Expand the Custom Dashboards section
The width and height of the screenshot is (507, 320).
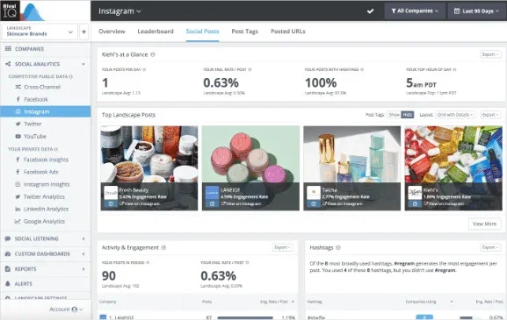[83, 254]
